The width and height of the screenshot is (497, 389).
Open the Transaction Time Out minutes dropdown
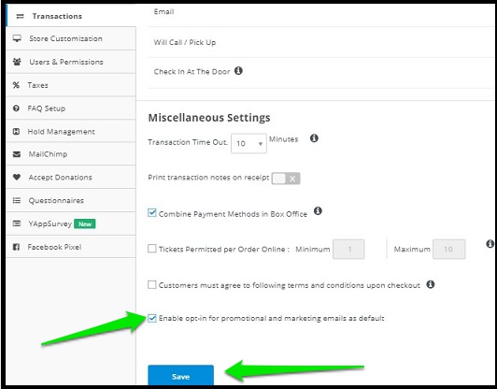point(248,144)
